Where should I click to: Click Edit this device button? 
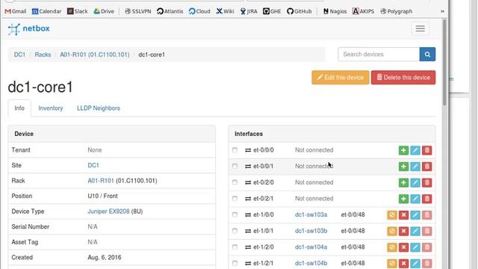pyautogui.click(x=341, y=78)
